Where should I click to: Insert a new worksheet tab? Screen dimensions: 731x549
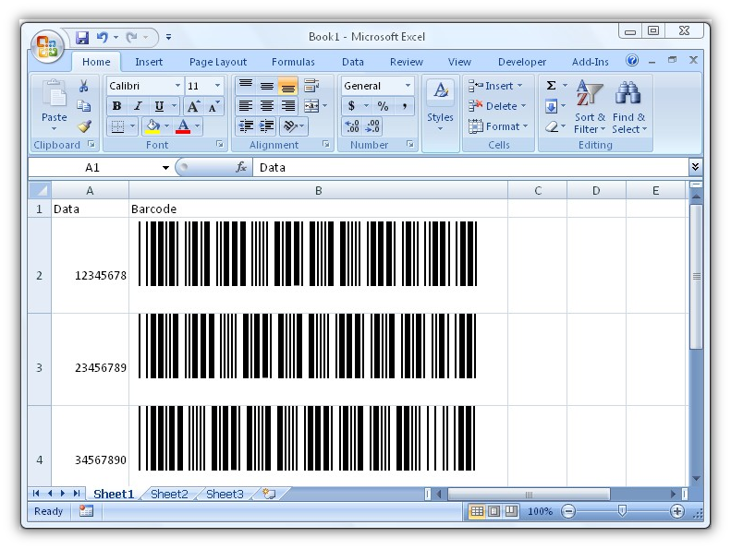pos(269,494)
